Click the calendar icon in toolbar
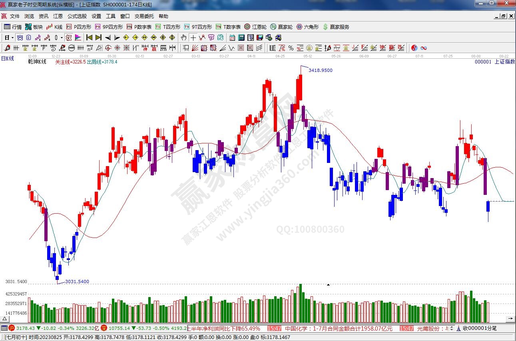Viewport: 516px width, 341px height. [x=232, y=38]
